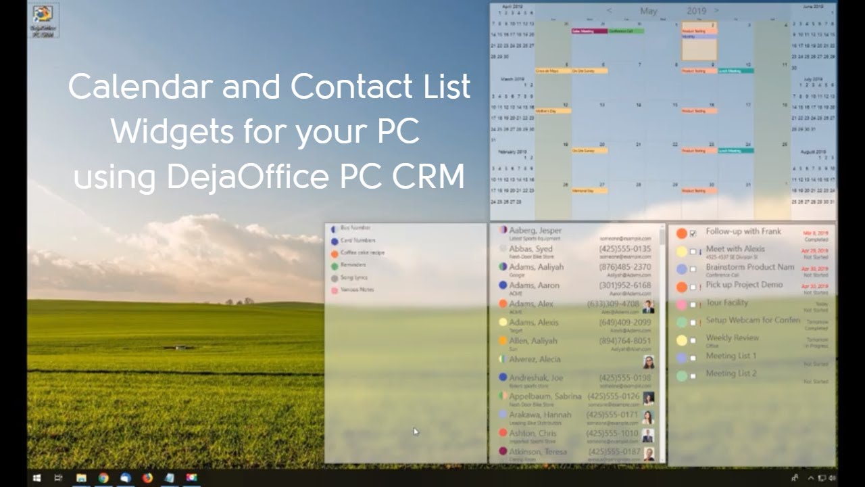Open the Windows Start menu

[36, 478]
